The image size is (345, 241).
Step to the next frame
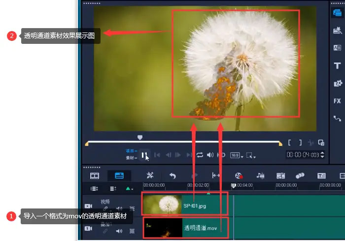[178, 155]
